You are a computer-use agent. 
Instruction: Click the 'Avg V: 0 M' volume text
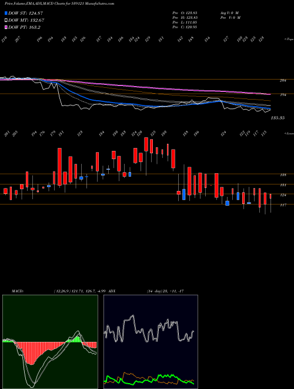[229, 12]
